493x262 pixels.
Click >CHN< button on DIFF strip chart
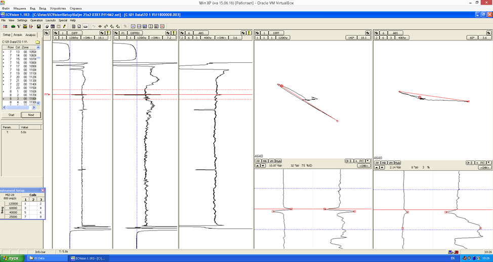tap(88, 38)
